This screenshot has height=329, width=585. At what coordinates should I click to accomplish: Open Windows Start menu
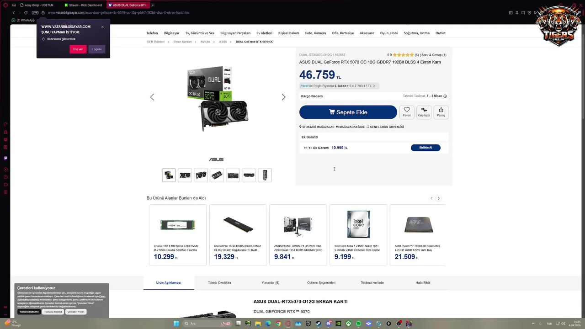176,324
